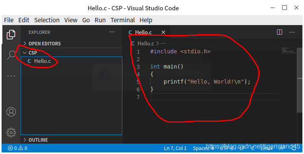Click Ln 7, Col 1 status item
Image resolution: width=304 pixels, height=154 pixels.
coord(175,148)
